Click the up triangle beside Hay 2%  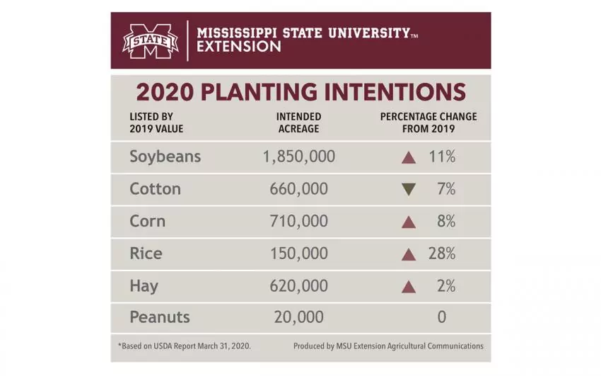point(408,287)
